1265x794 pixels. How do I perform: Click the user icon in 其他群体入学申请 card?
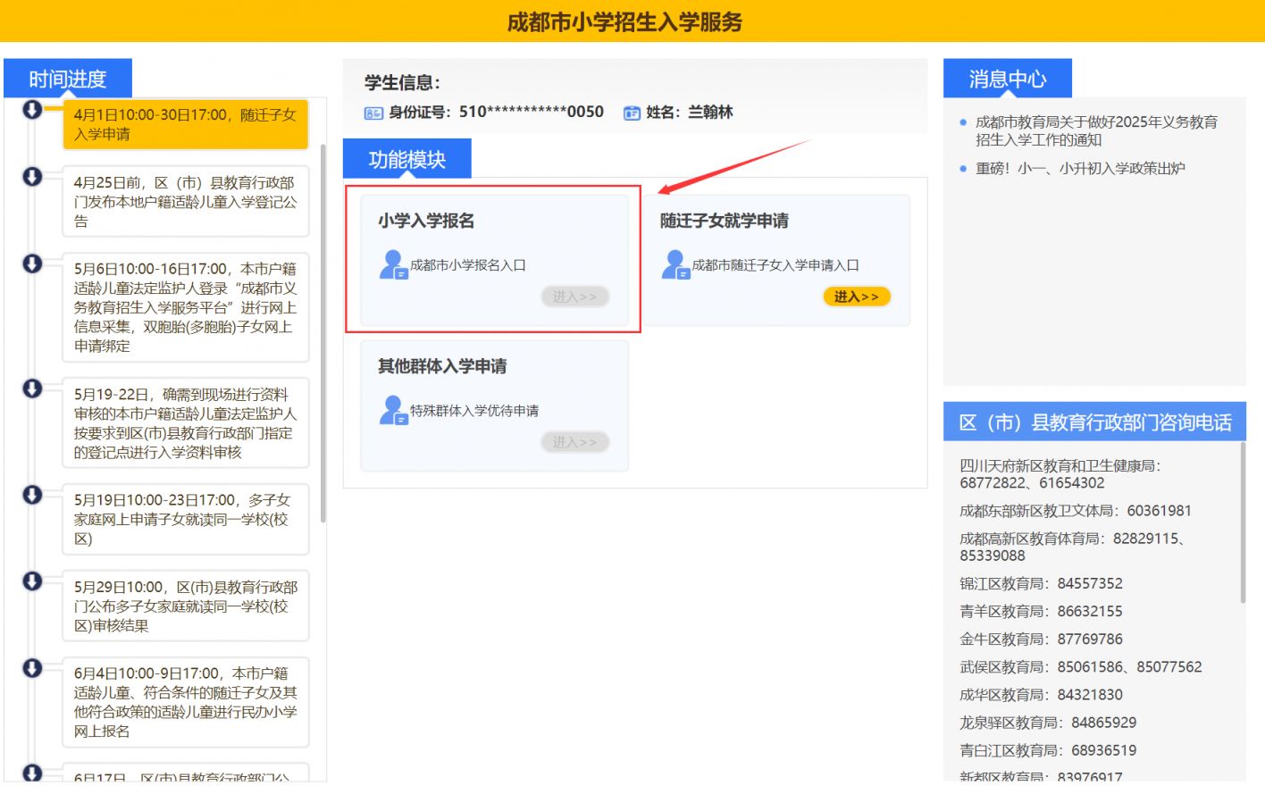(x=393, y=411)
